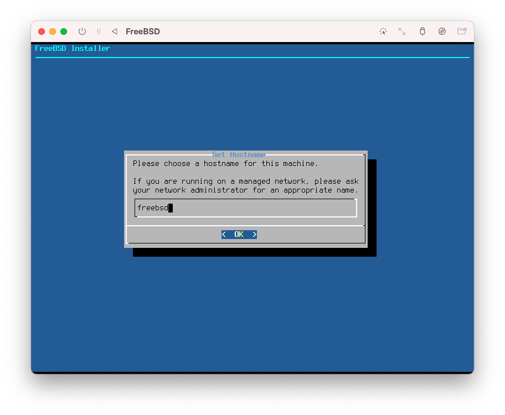
Task: Click the 'FreeBSD Installer' header text
Action: click(73, 48)
